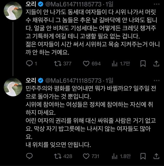Bookmark the second tweet

tap(143, 156)
